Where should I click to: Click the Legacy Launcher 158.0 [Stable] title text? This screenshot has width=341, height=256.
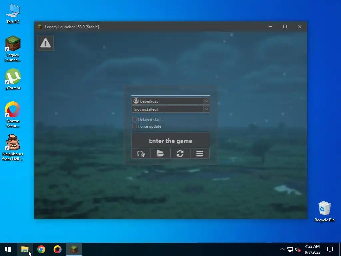pos(72,27)
